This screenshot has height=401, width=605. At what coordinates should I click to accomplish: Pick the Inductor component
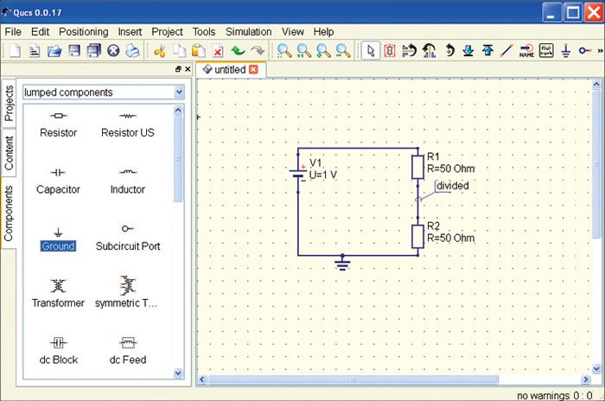tap(127, 180)
